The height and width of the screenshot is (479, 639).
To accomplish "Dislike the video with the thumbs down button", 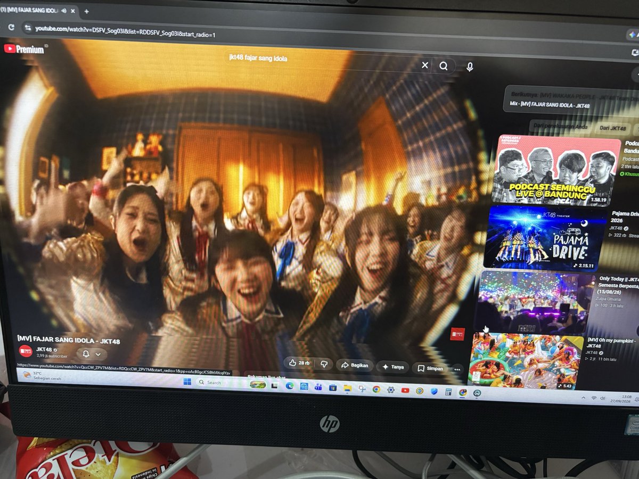I will click(324, 364).
